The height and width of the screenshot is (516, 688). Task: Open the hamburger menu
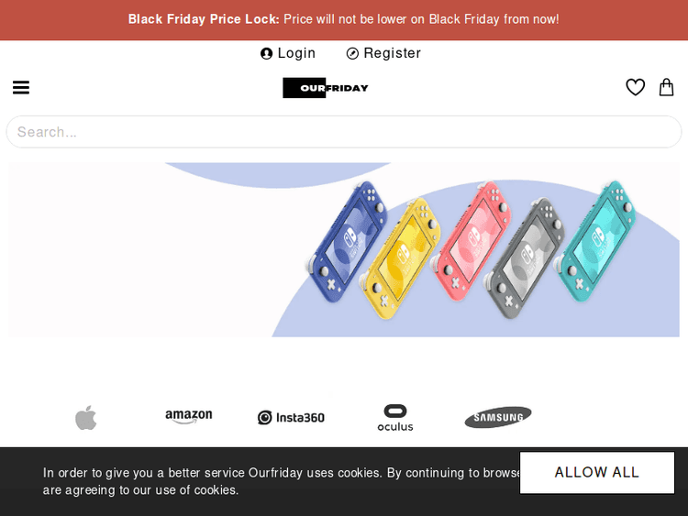pos(21,87)
